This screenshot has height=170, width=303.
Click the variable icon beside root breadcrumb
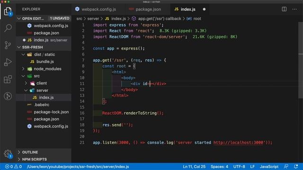pyautogui.click(x=189, y=19)
